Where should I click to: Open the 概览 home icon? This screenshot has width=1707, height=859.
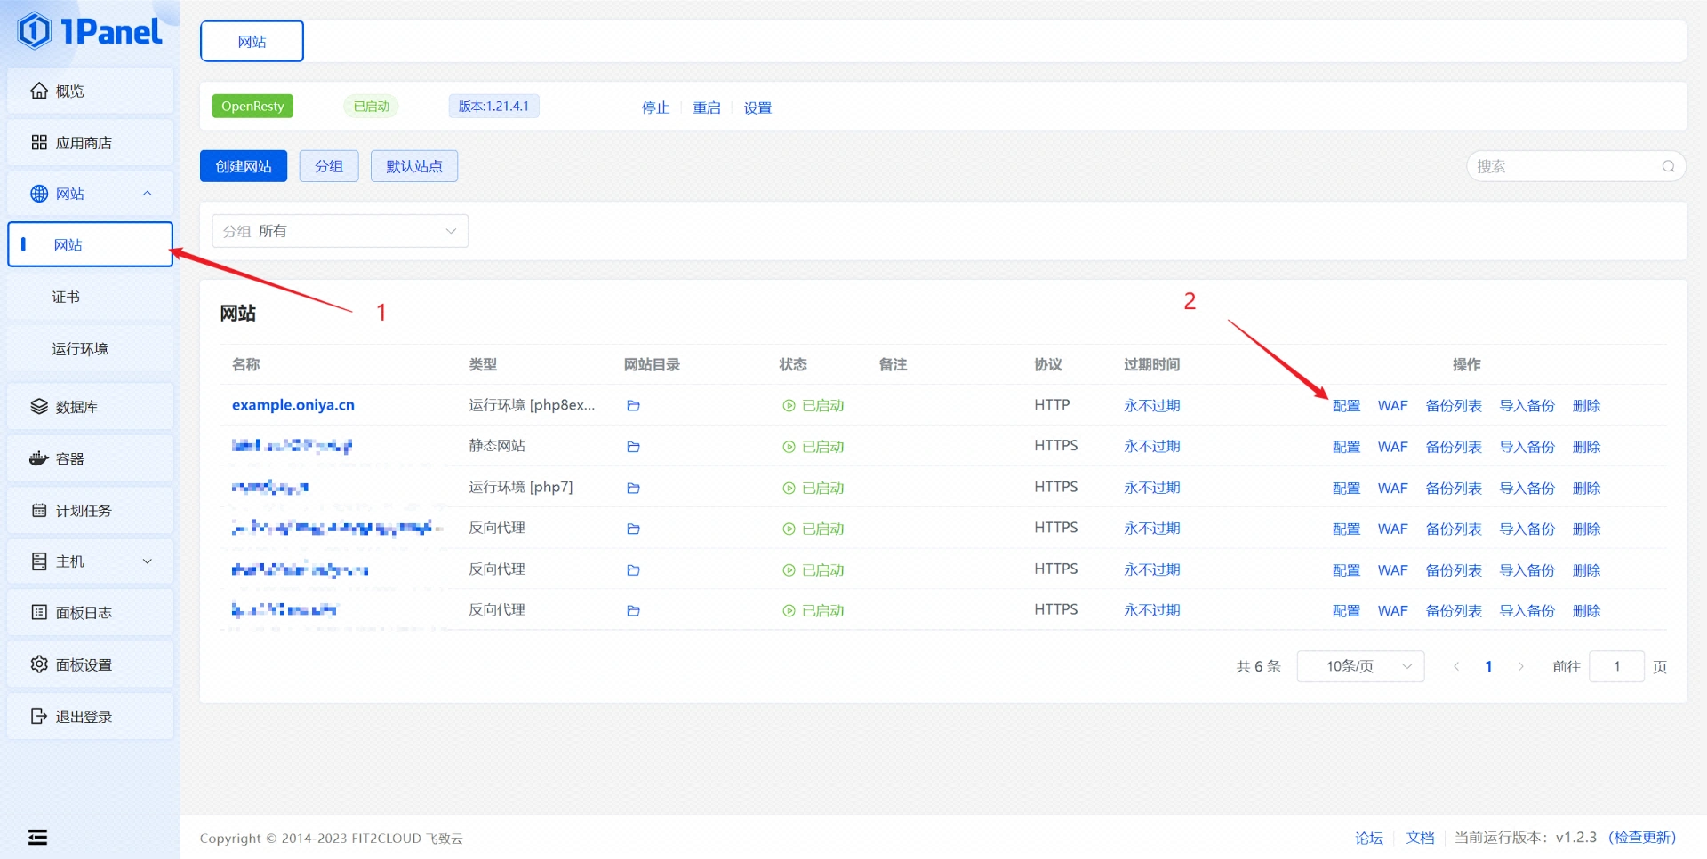pos(39,91)
